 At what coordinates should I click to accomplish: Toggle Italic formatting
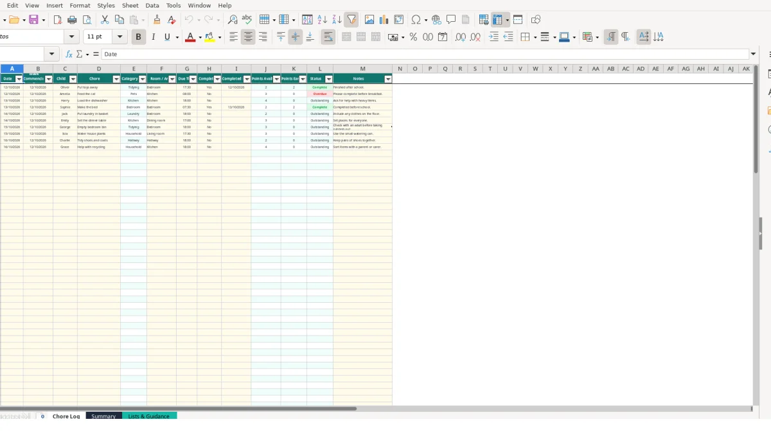point(153,37)
